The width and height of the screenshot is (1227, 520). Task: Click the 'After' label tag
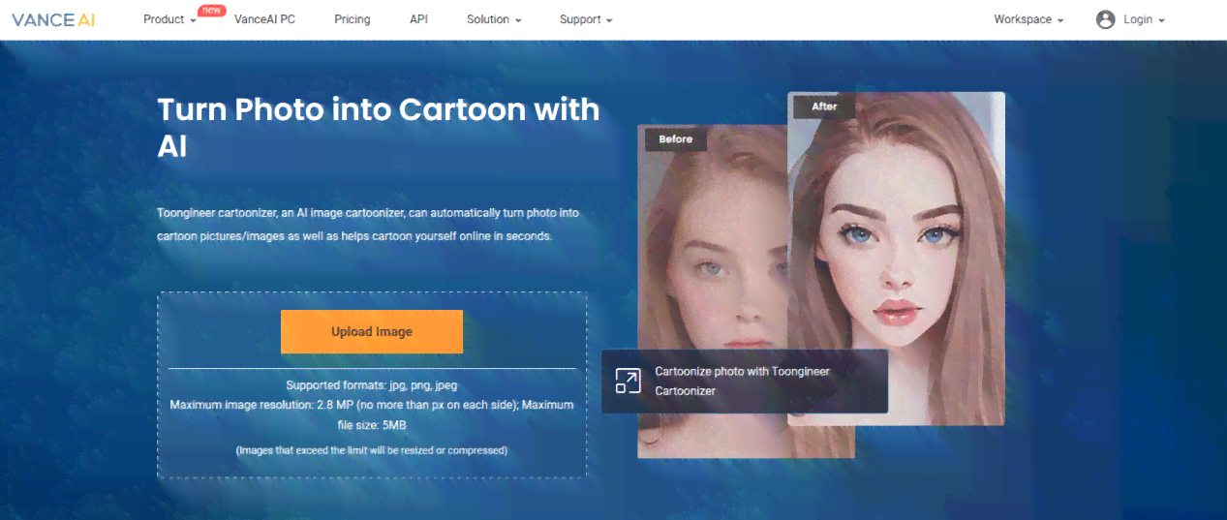(824, 107)
